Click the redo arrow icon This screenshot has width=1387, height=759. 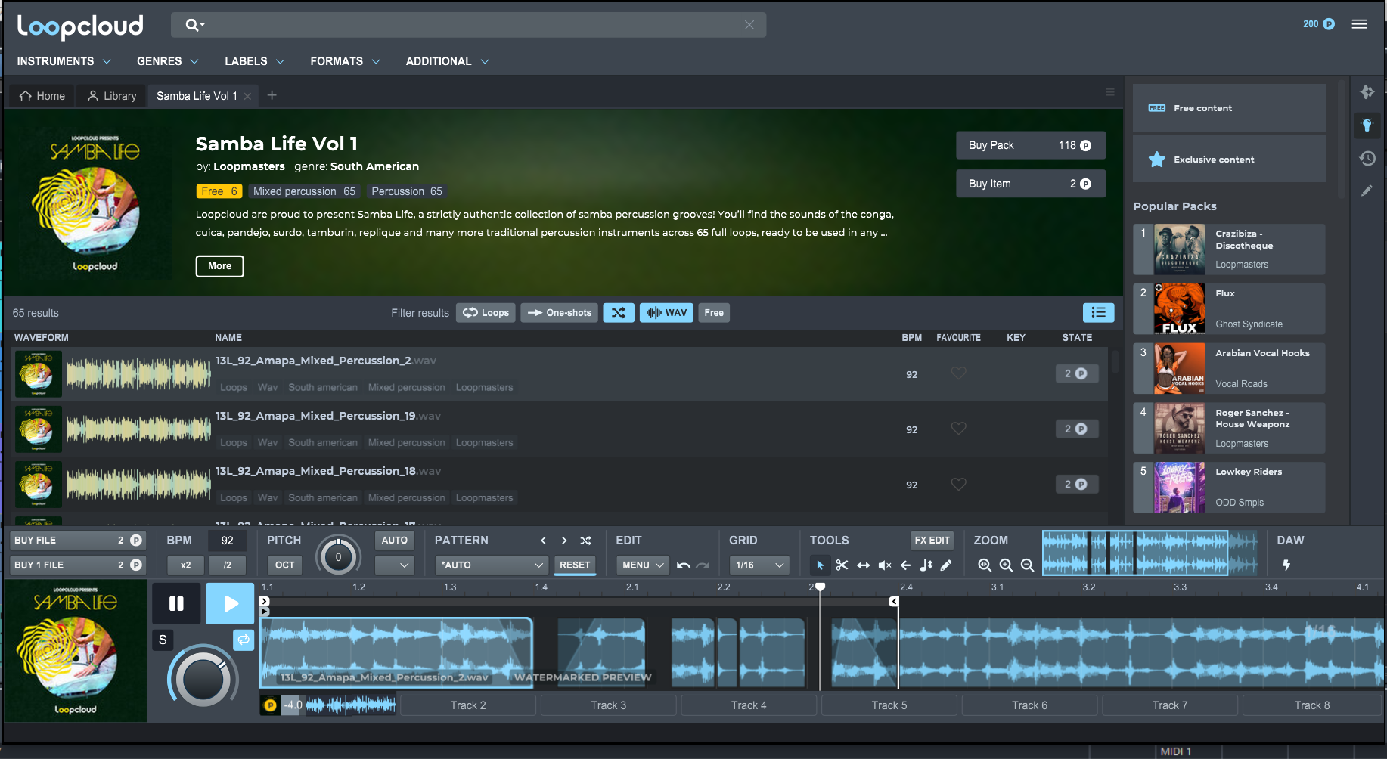tap(703, 565)
